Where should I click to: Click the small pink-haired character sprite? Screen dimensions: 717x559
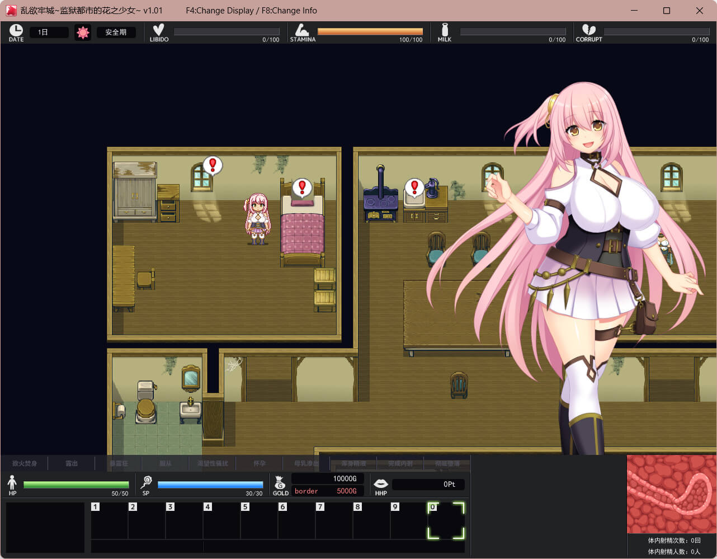click(x=257, y=219)
